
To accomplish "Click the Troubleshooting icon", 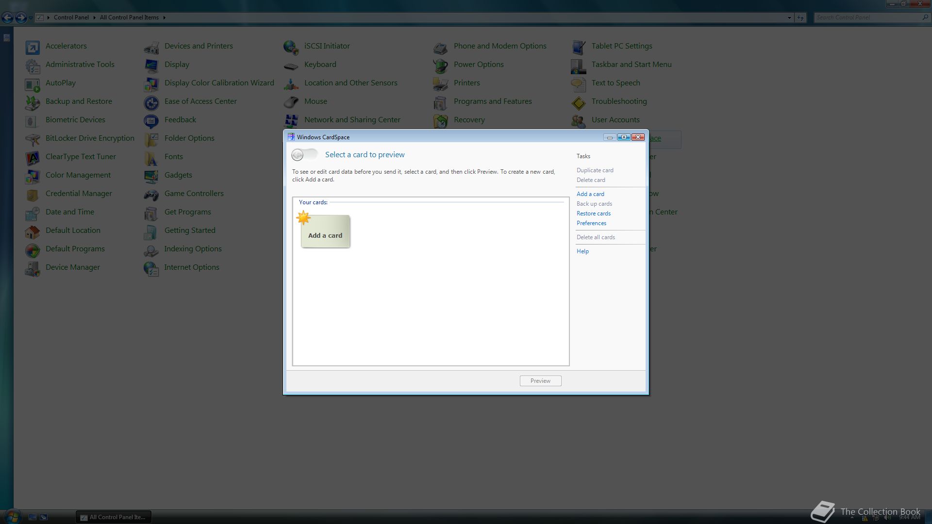I will coord(579,102).
